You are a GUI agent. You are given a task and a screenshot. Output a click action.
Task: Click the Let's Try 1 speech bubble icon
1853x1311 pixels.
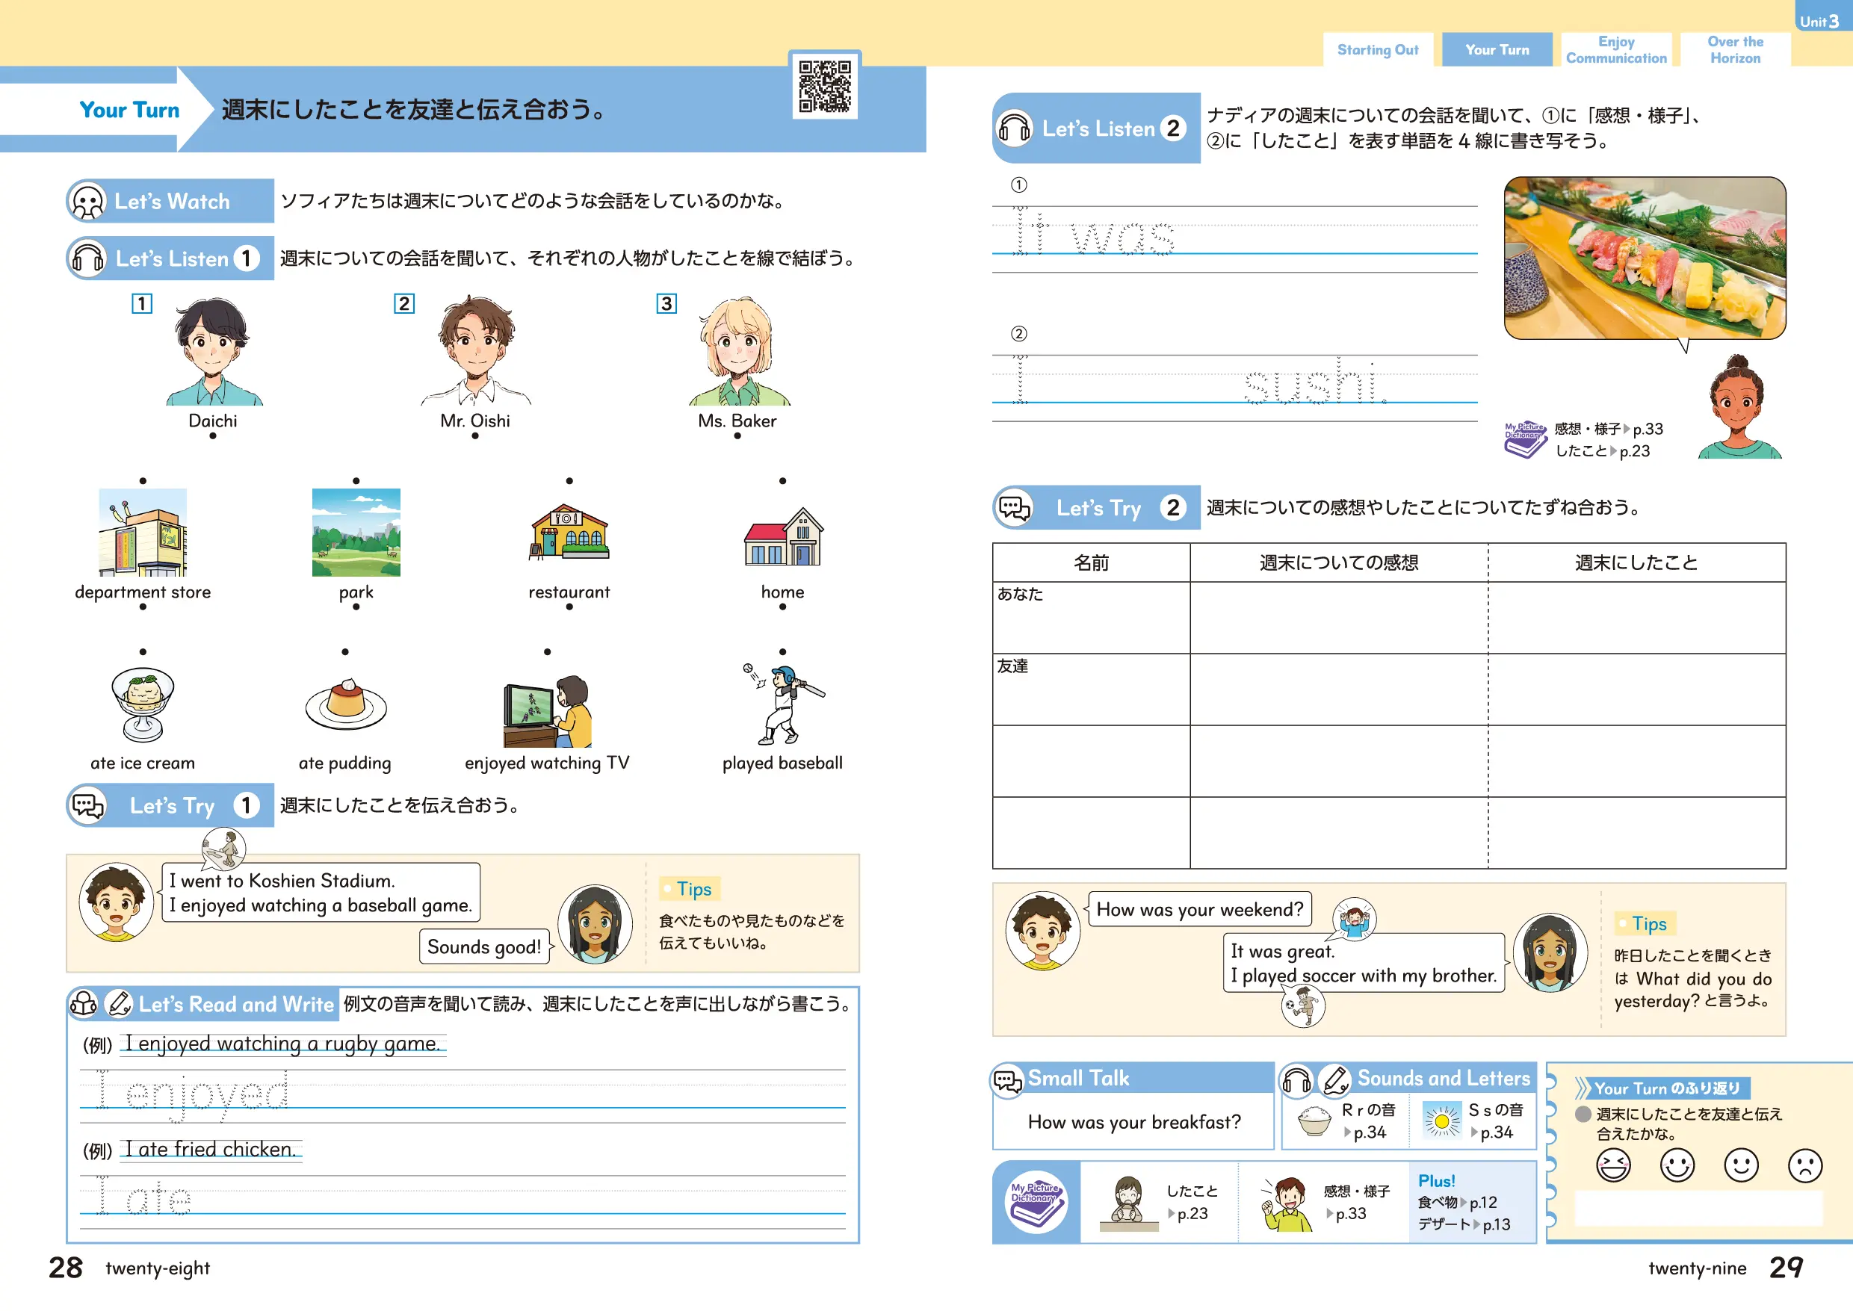coord(88,806)
